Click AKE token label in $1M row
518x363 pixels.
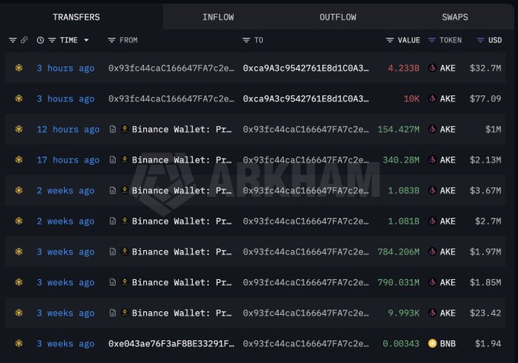click(448, 130)
